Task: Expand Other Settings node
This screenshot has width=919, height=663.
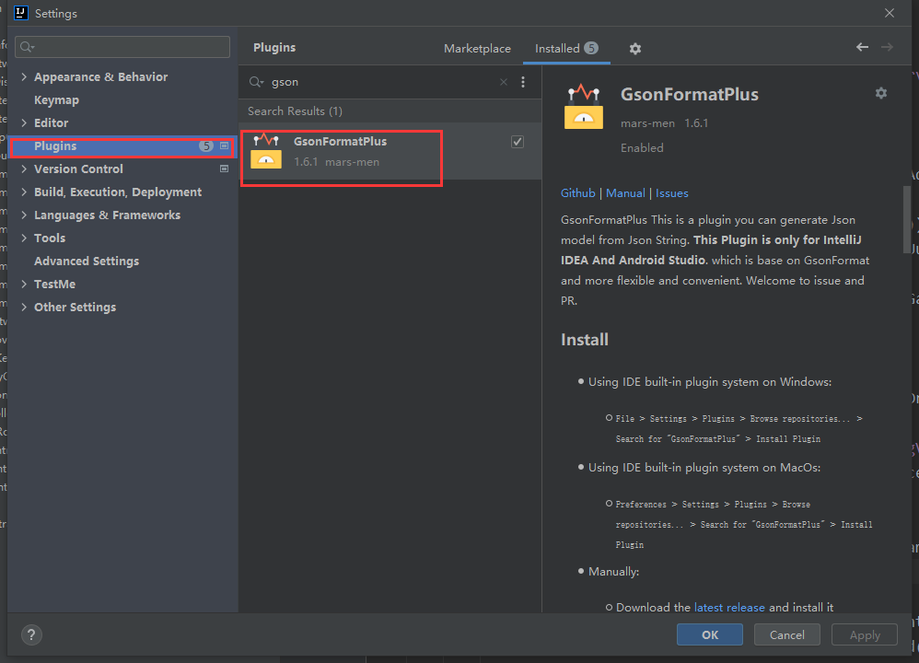Action: click(24, 308)
